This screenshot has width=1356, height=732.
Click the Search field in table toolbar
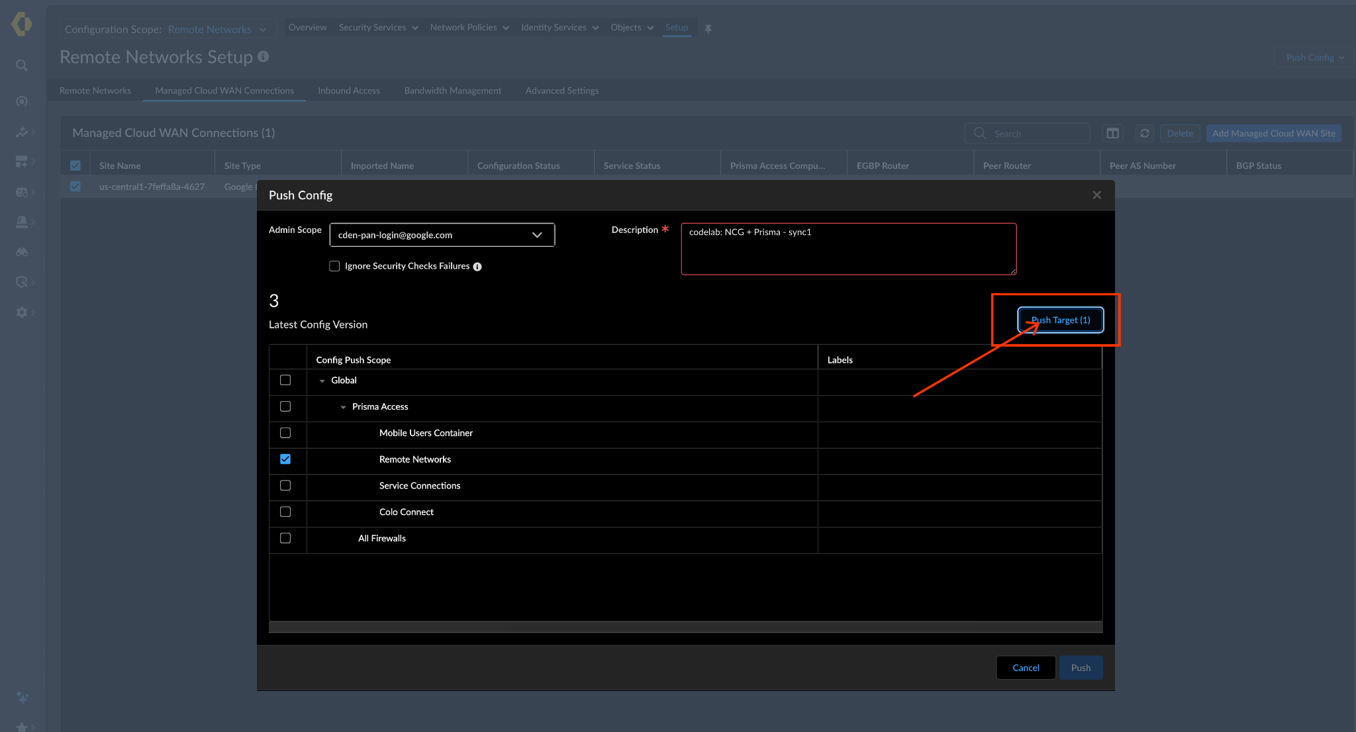point(1028,133)
